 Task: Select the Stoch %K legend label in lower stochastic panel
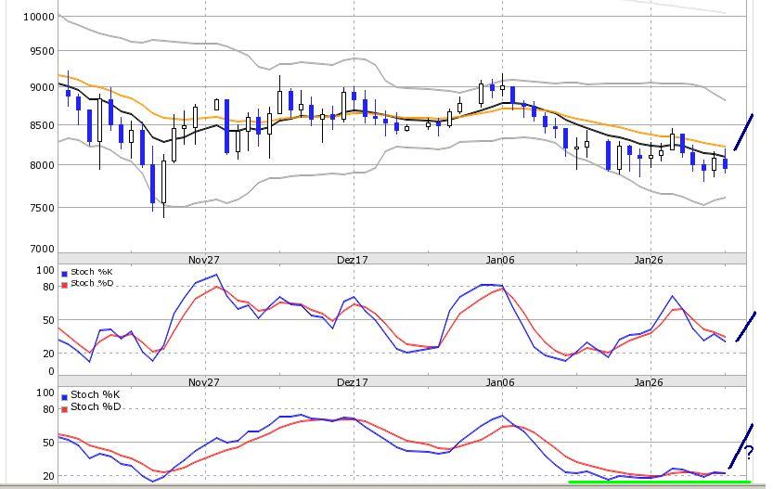(x=96, y=395)
